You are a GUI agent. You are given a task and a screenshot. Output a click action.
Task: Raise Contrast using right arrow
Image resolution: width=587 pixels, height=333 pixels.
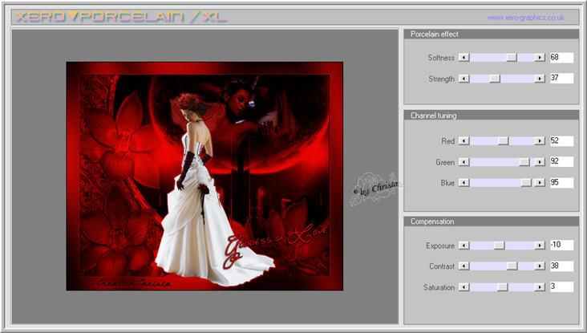[x=540, y=266]
